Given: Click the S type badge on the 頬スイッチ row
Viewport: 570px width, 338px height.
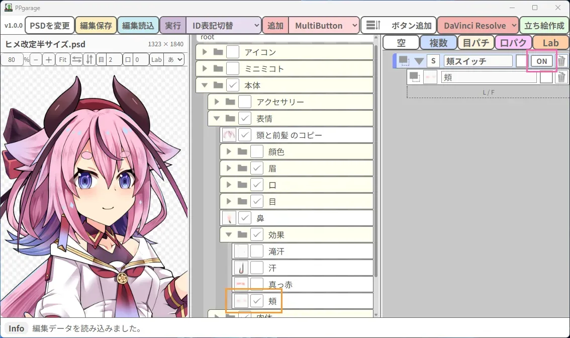Looking at the screenshot, I should click(433, 61).
